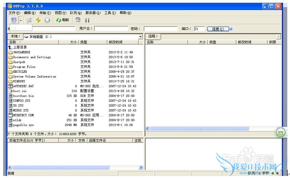Open the 服务器 menu
This screenshot has height=178, width=290.
[93, 13]
